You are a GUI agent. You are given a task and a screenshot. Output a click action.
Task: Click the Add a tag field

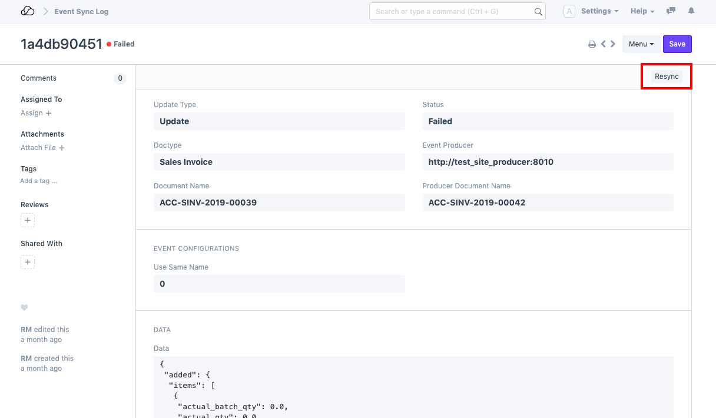[39, 181]
